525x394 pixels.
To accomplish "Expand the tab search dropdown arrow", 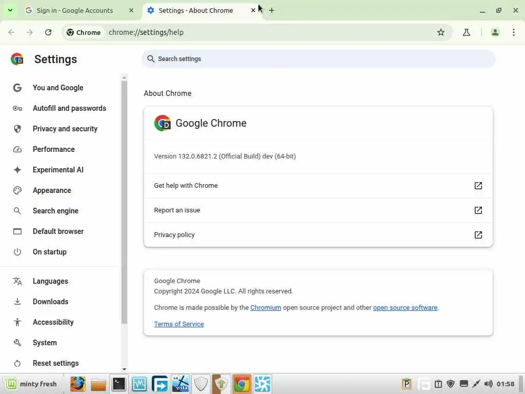I will tap(10, 10).
